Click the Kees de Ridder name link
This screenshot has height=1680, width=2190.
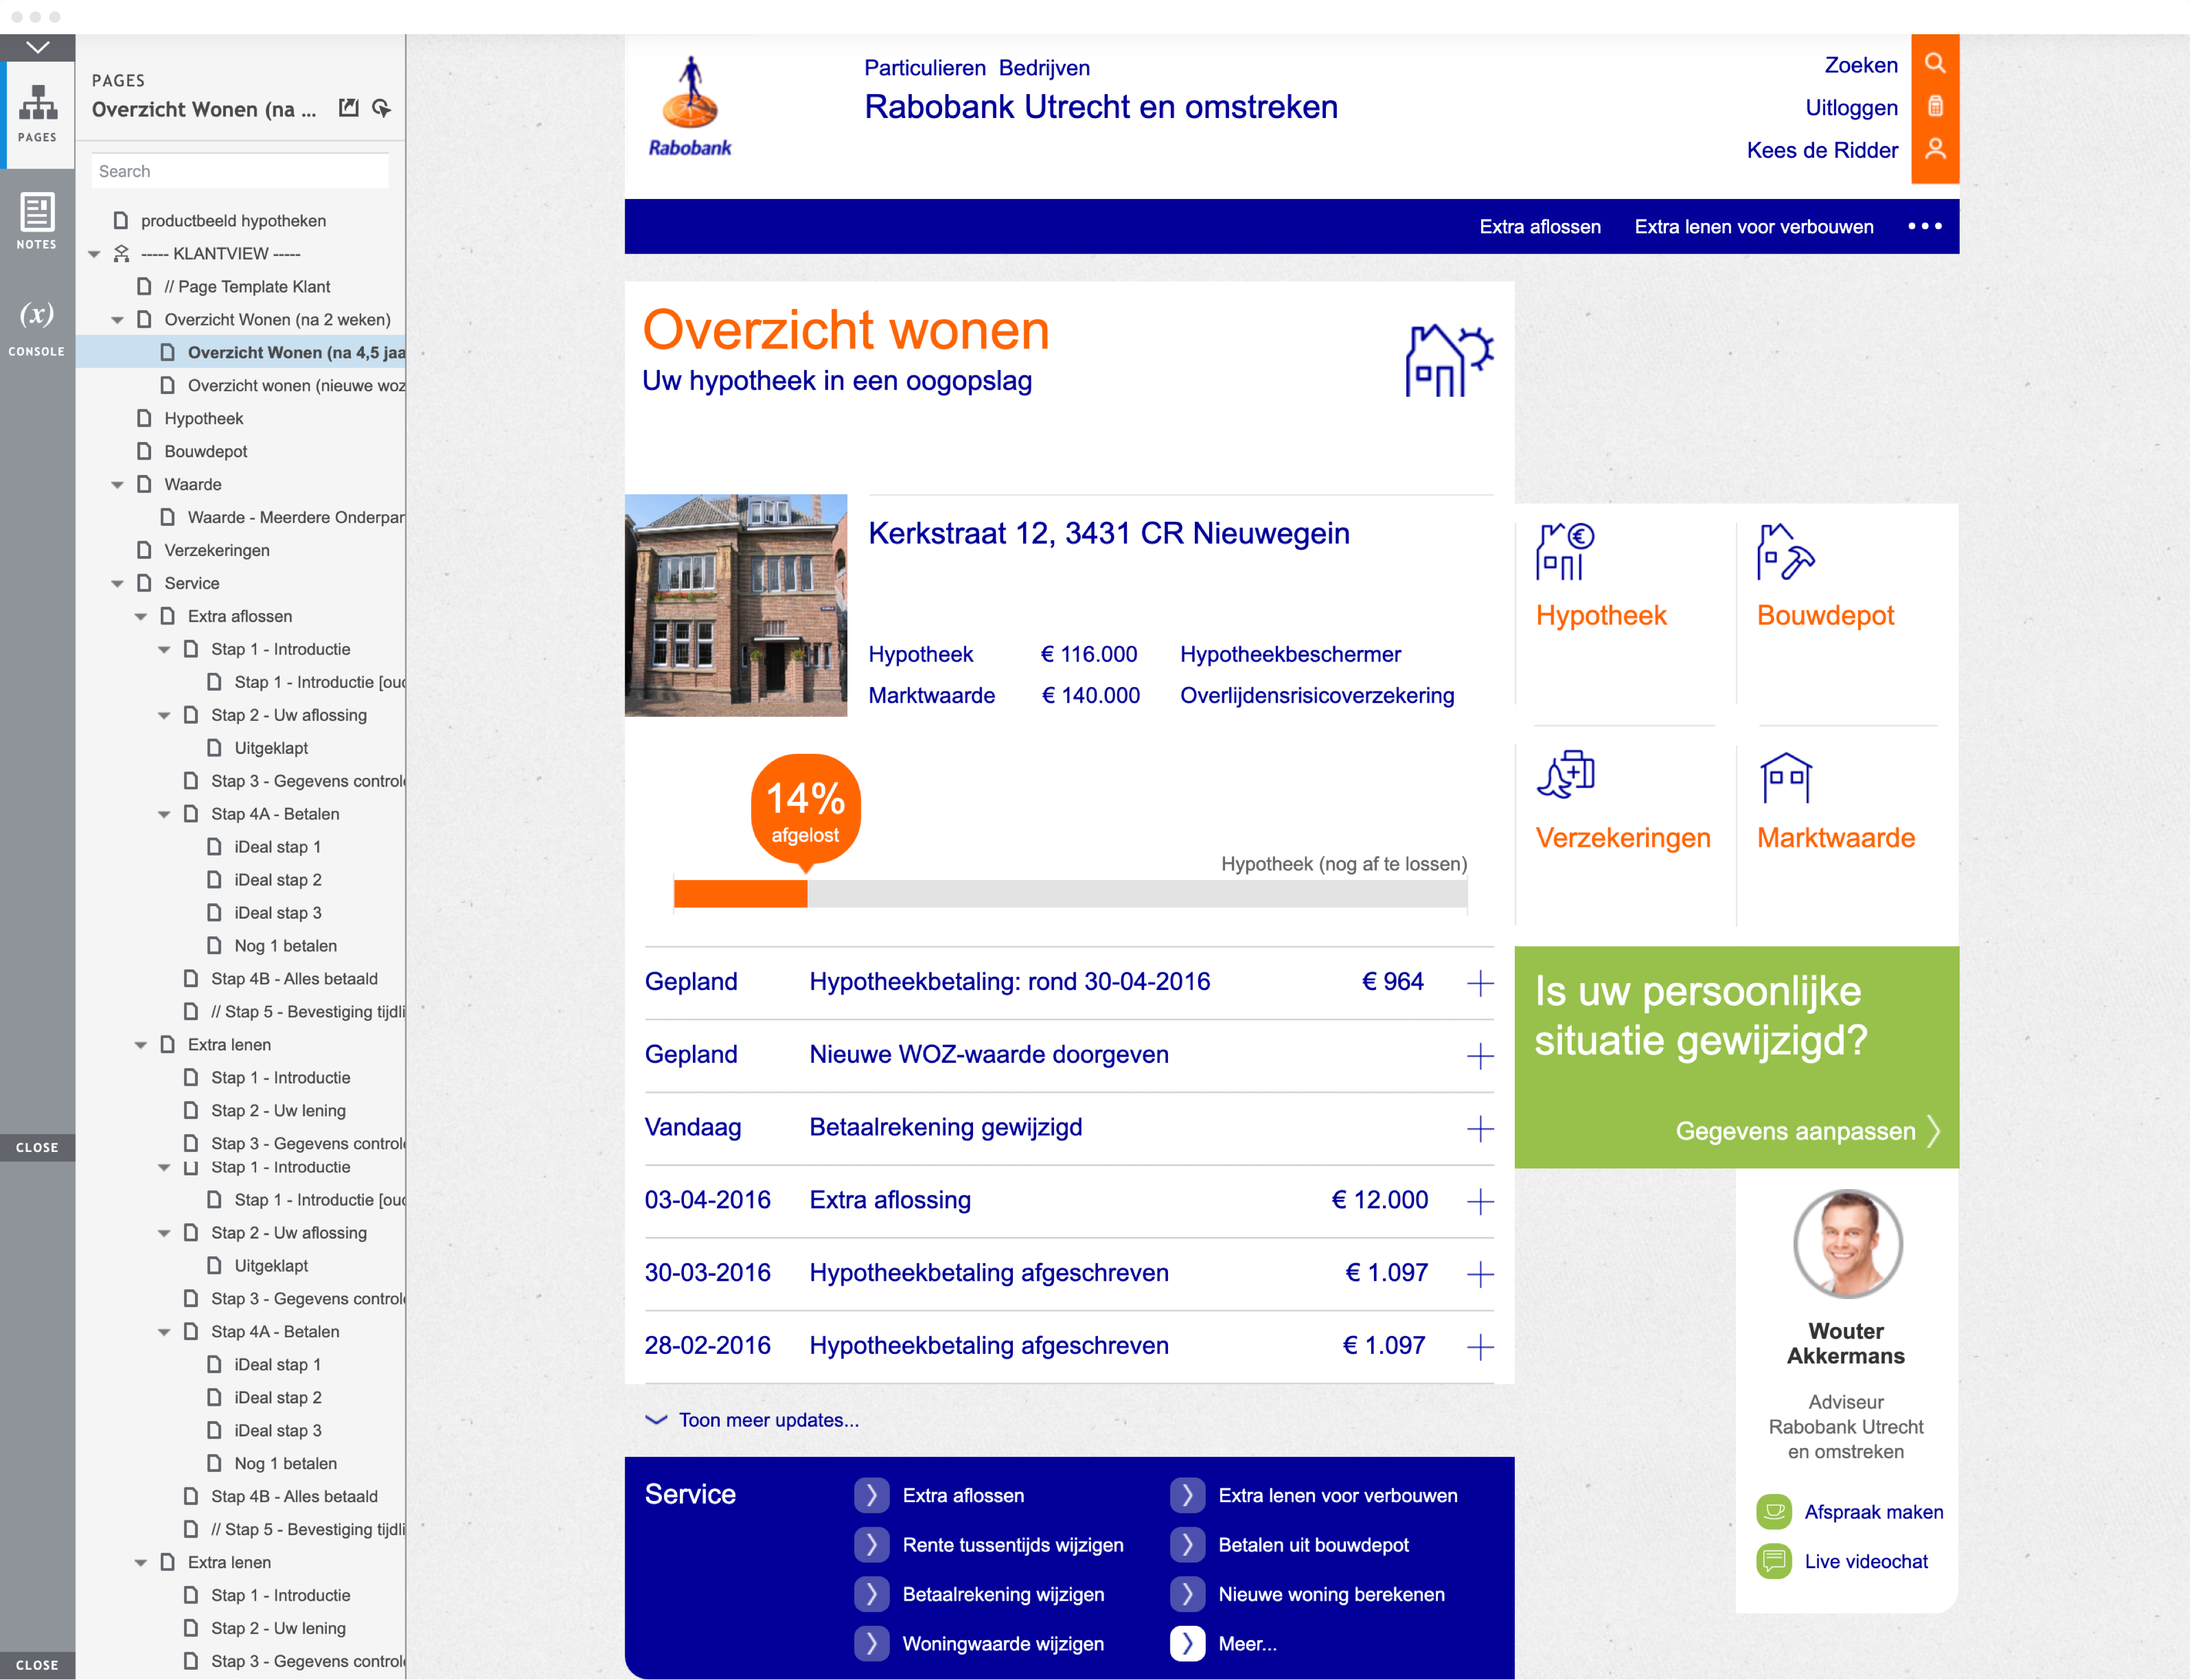click(x=1822, y=150)
